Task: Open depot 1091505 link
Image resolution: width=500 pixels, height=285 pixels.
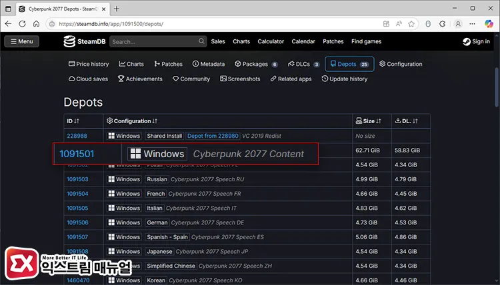Action: point(77,208)
